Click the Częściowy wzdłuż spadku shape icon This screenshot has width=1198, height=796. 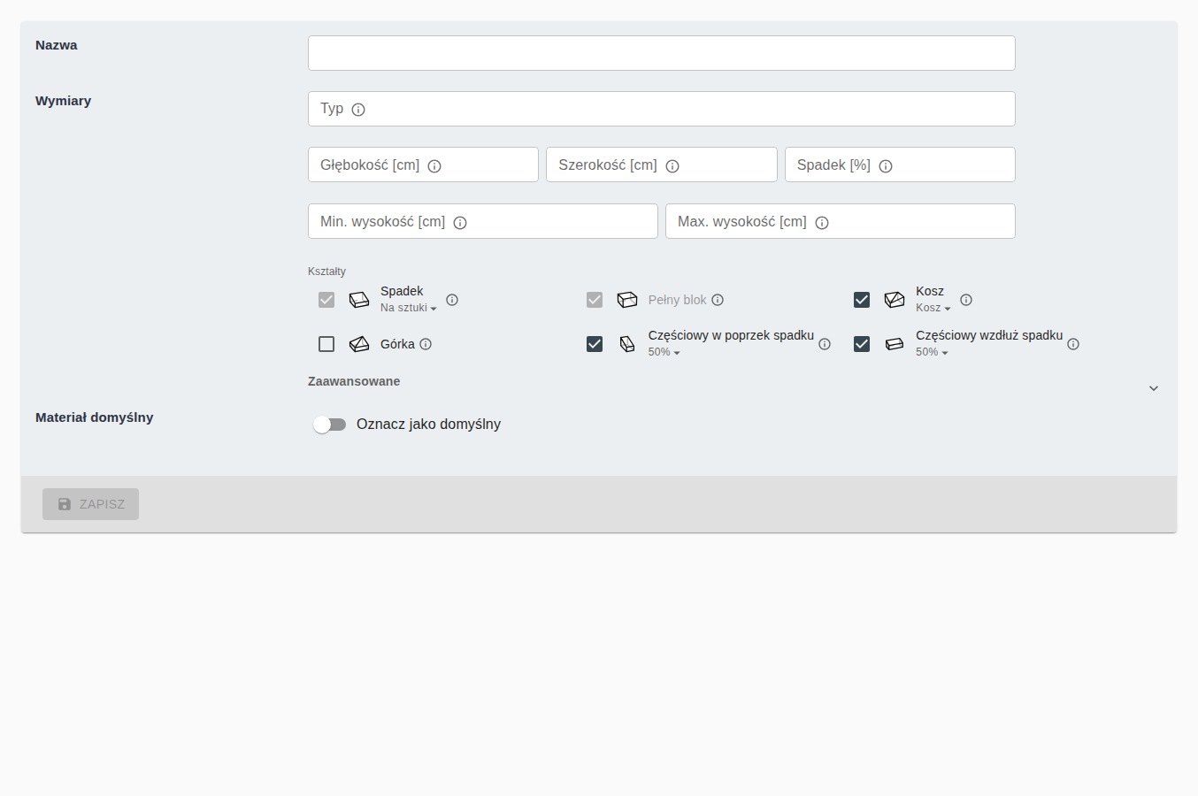tap(895, 344)
